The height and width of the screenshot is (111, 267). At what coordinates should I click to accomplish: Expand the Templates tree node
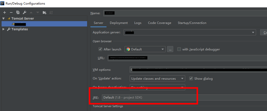click(3, 29)
